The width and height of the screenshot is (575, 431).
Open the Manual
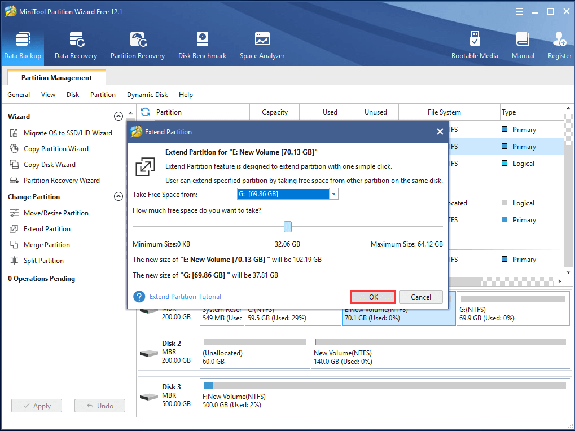point(523,45)
